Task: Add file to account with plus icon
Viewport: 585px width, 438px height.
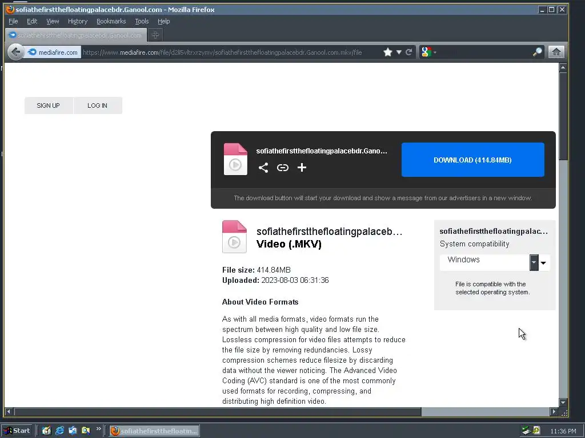Action: click(x=302, y=168)
